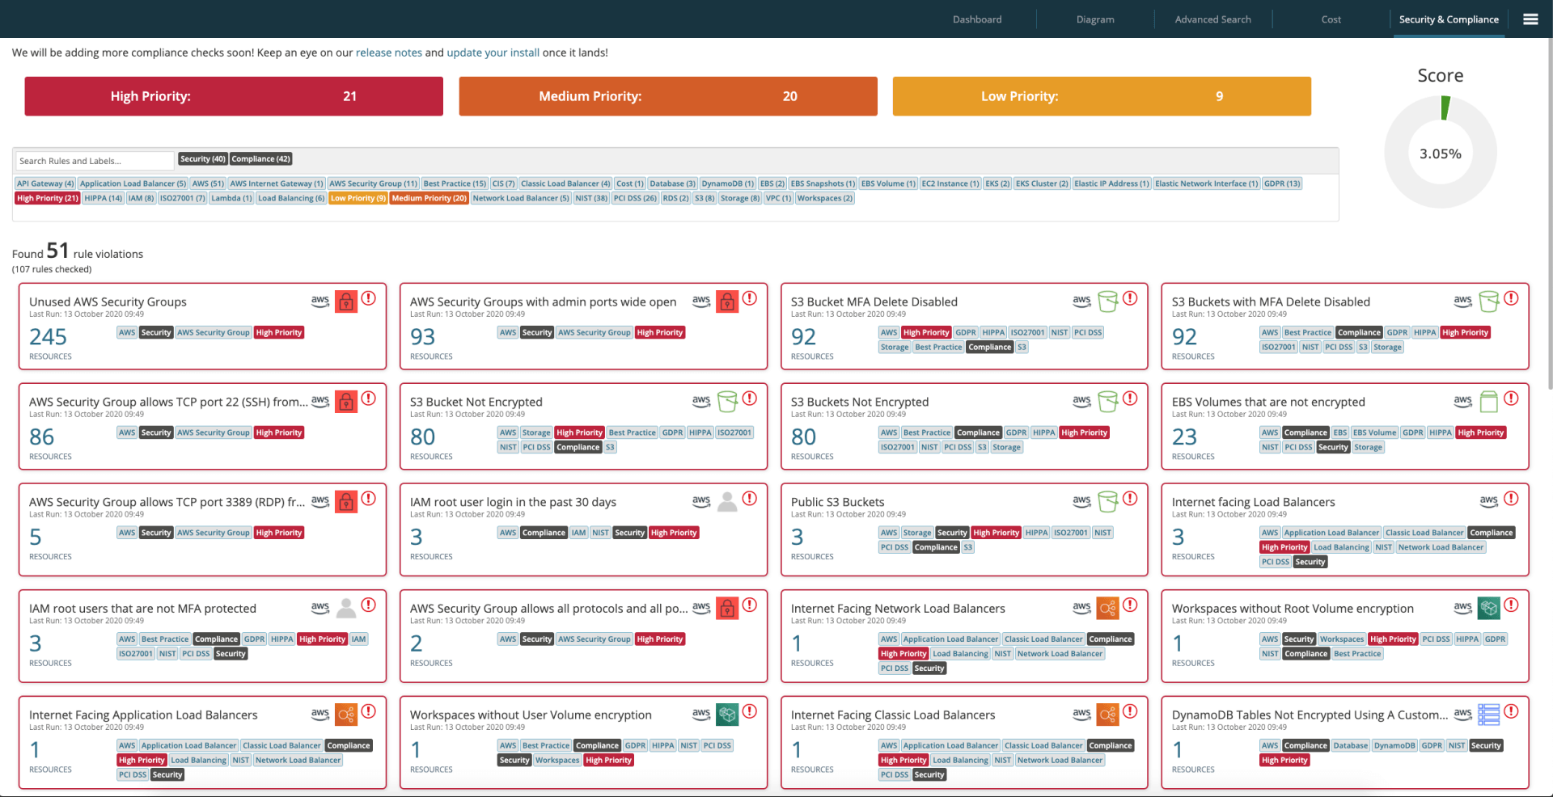
Task: Click the AWS logo on S3 Bucket MFA Delete Disabled
Action: pyautogui.click(x=1082, y=301)
